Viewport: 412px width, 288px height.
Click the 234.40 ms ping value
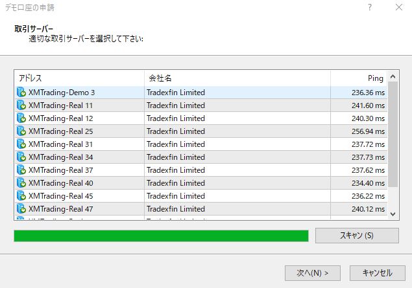point(368,183)
